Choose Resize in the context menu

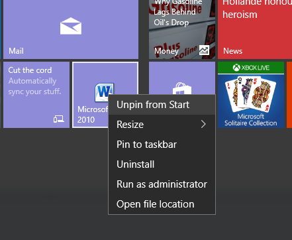[162, 125]
